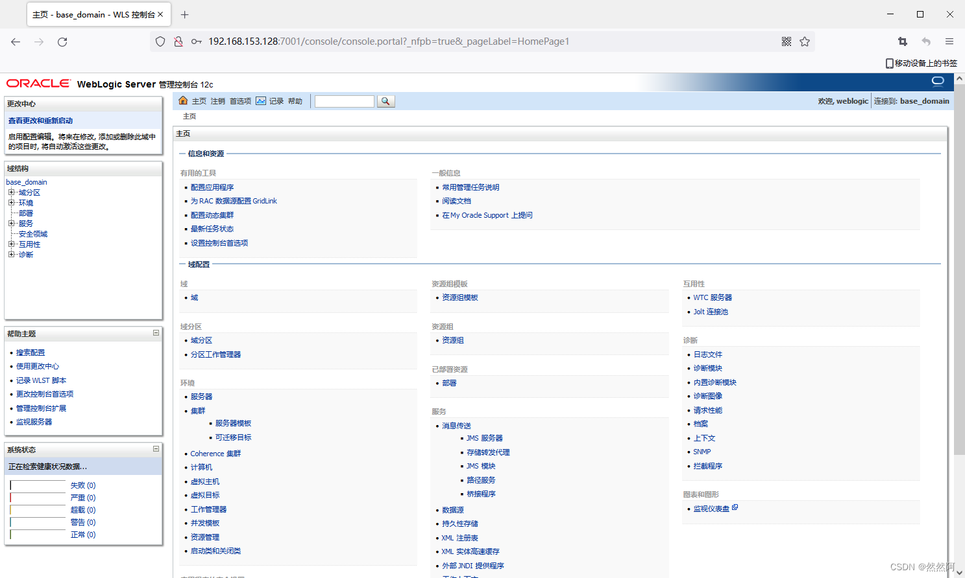Open the 监视仪表盘 link

coord(711,509)
